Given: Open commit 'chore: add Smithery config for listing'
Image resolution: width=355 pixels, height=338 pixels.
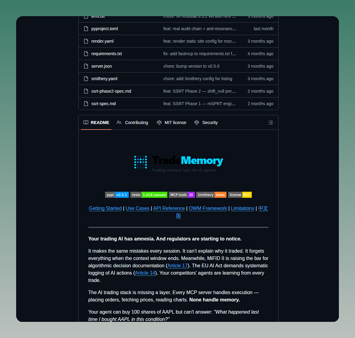Looking at the screenshot, I should [198, 79].
